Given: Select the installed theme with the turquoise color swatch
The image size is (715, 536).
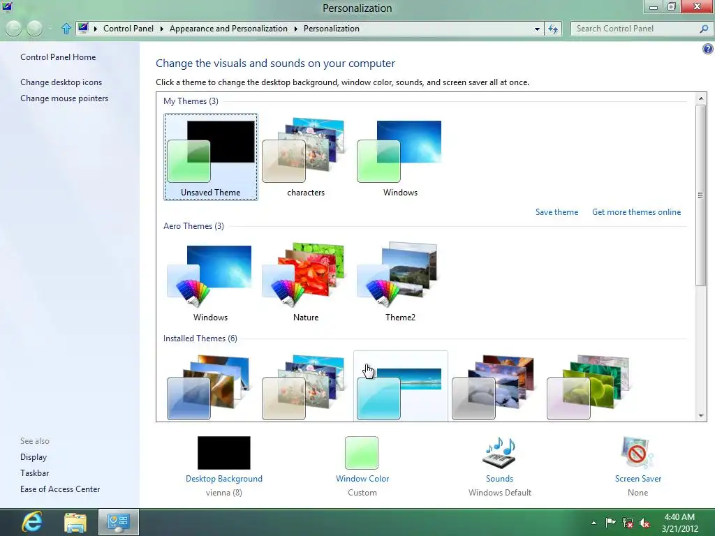Looking at the screenshot, I should coord(400,387).
